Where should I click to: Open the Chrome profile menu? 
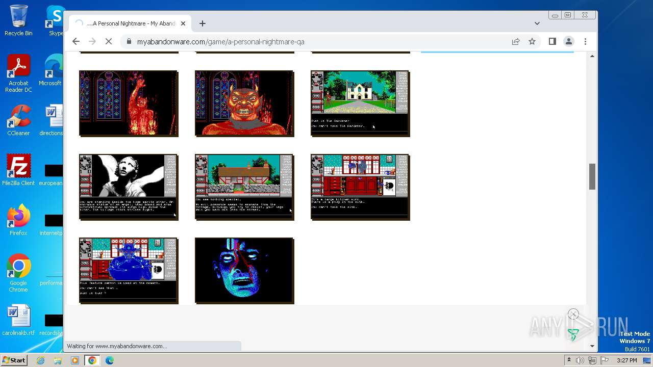568,42
